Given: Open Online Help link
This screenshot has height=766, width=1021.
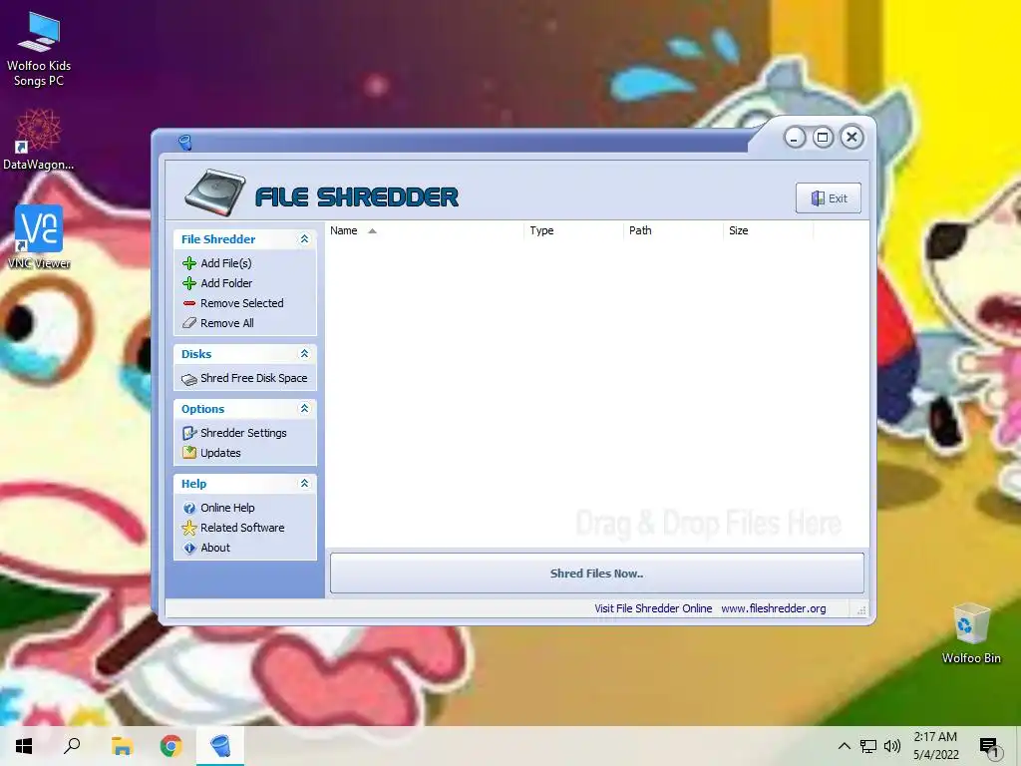Looking at the screenshot, I should coord(227,508).
